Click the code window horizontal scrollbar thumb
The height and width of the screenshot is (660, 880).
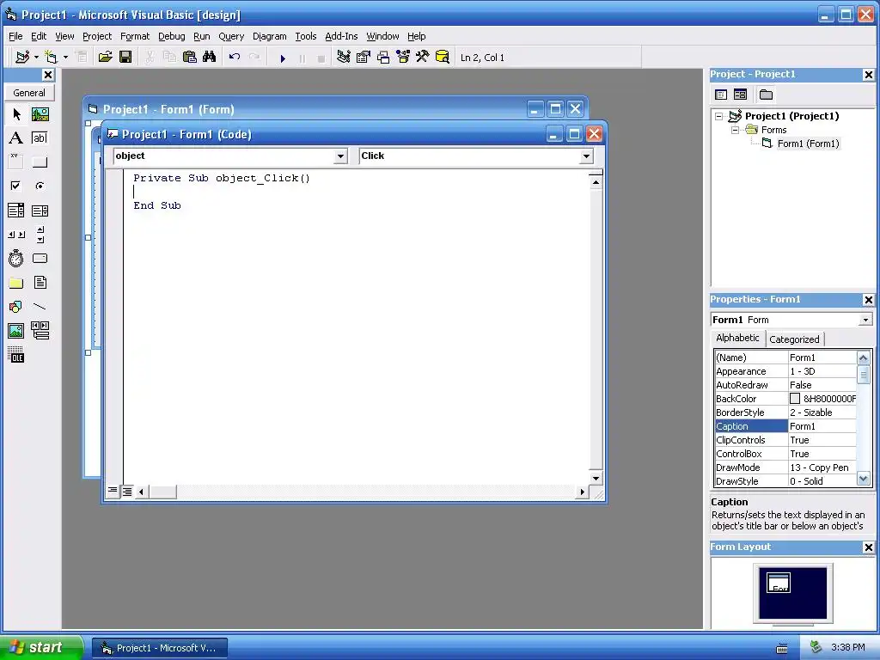162,492
